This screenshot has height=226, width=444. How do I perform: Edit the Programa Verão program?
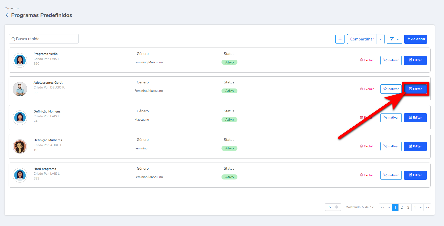[x=415, y=60]
